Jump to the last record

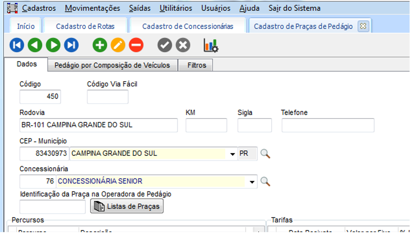[71, 45]
